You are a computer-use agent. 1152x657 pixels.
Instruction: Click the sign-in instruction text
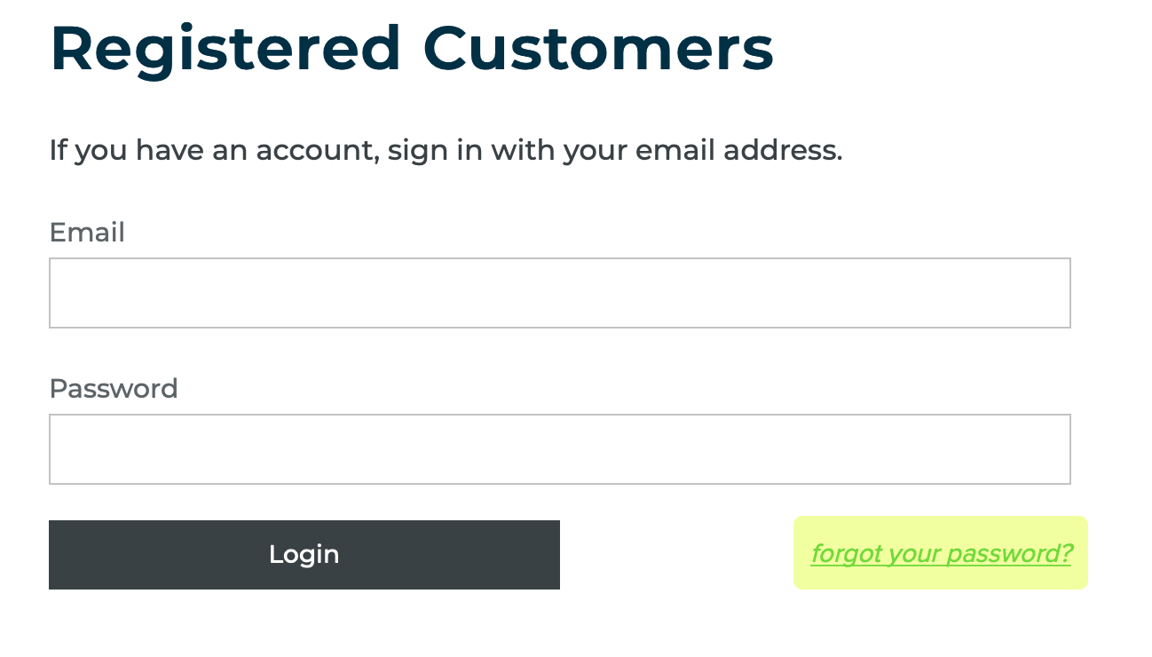pos(446,150)
